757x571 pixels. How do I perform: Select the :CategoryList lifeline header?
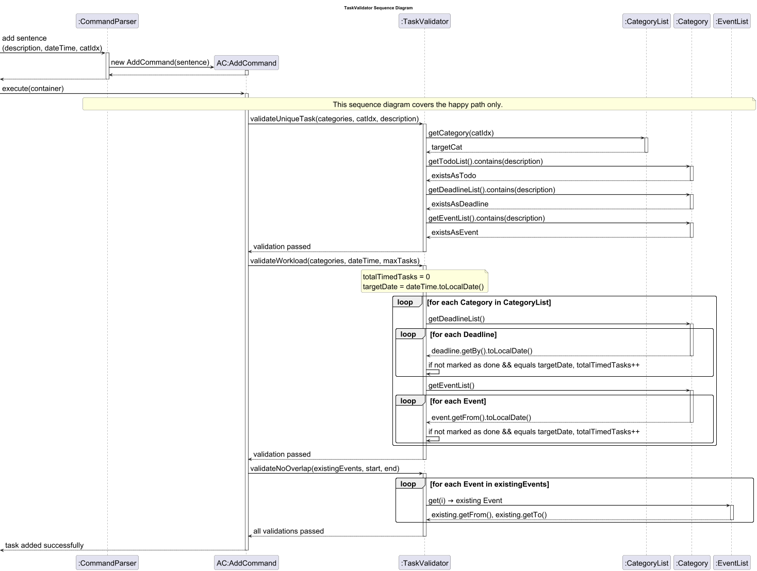pos(646,21)
